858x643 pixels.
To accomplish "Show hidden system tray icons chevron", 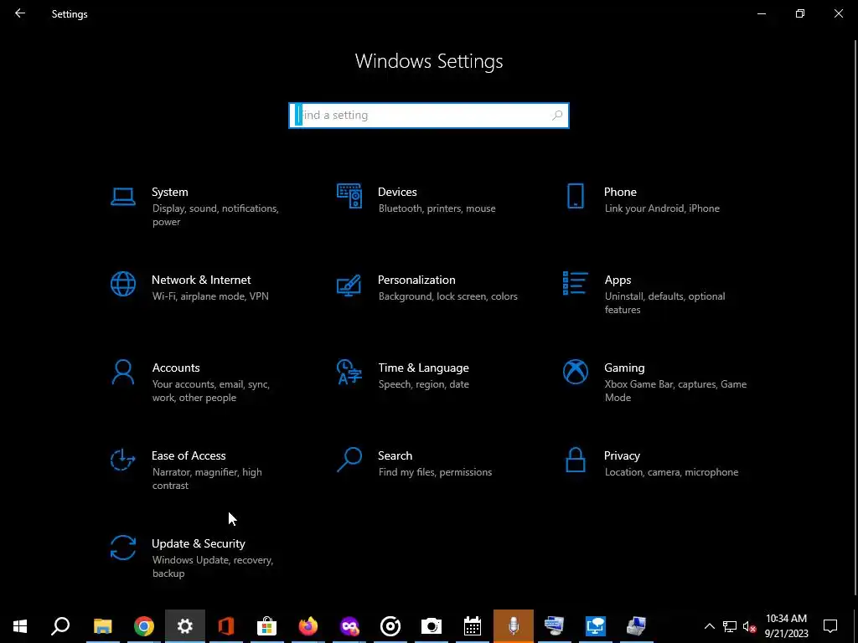I will click(709, 626).
